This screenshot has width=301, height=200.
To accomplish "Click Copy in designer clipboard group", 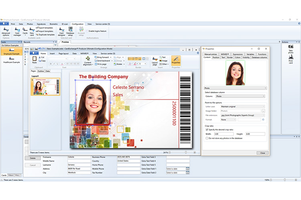I will pos(42,61).
